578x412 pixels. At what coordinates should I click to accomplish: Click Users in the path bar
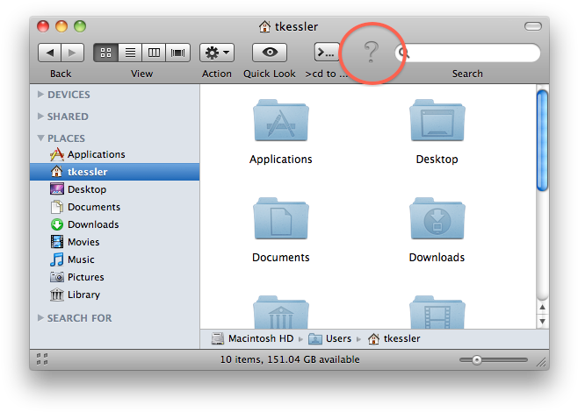tap(330, 338)
